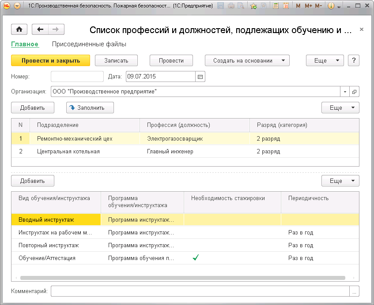
Task: Select the Обучение/Аттестация row
Action: (x=185, y=258)
